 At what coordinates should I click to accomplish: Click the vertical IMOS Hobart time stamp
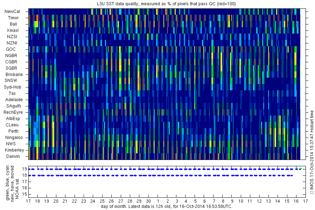pos(311,152)
